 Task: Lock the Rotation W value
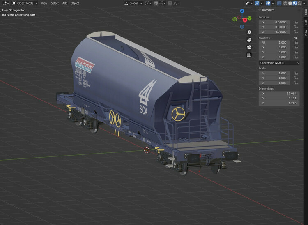point(296,42)
